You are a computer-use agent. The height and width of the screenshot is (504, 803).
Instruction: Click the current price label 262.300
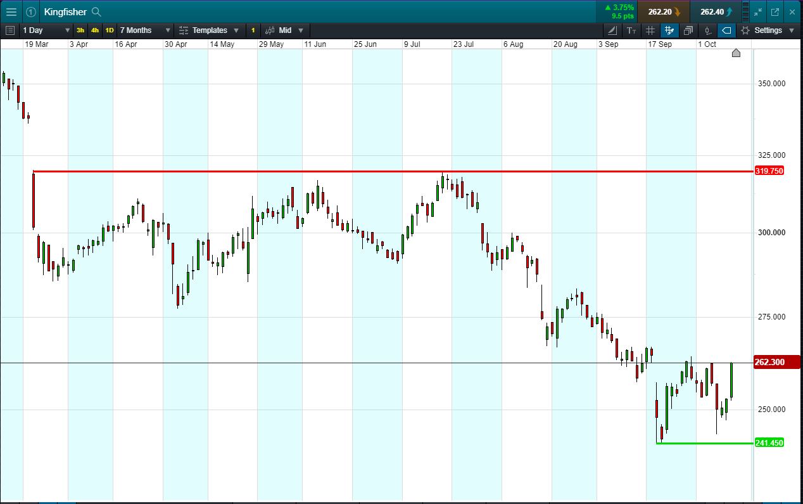click(776, 362)
